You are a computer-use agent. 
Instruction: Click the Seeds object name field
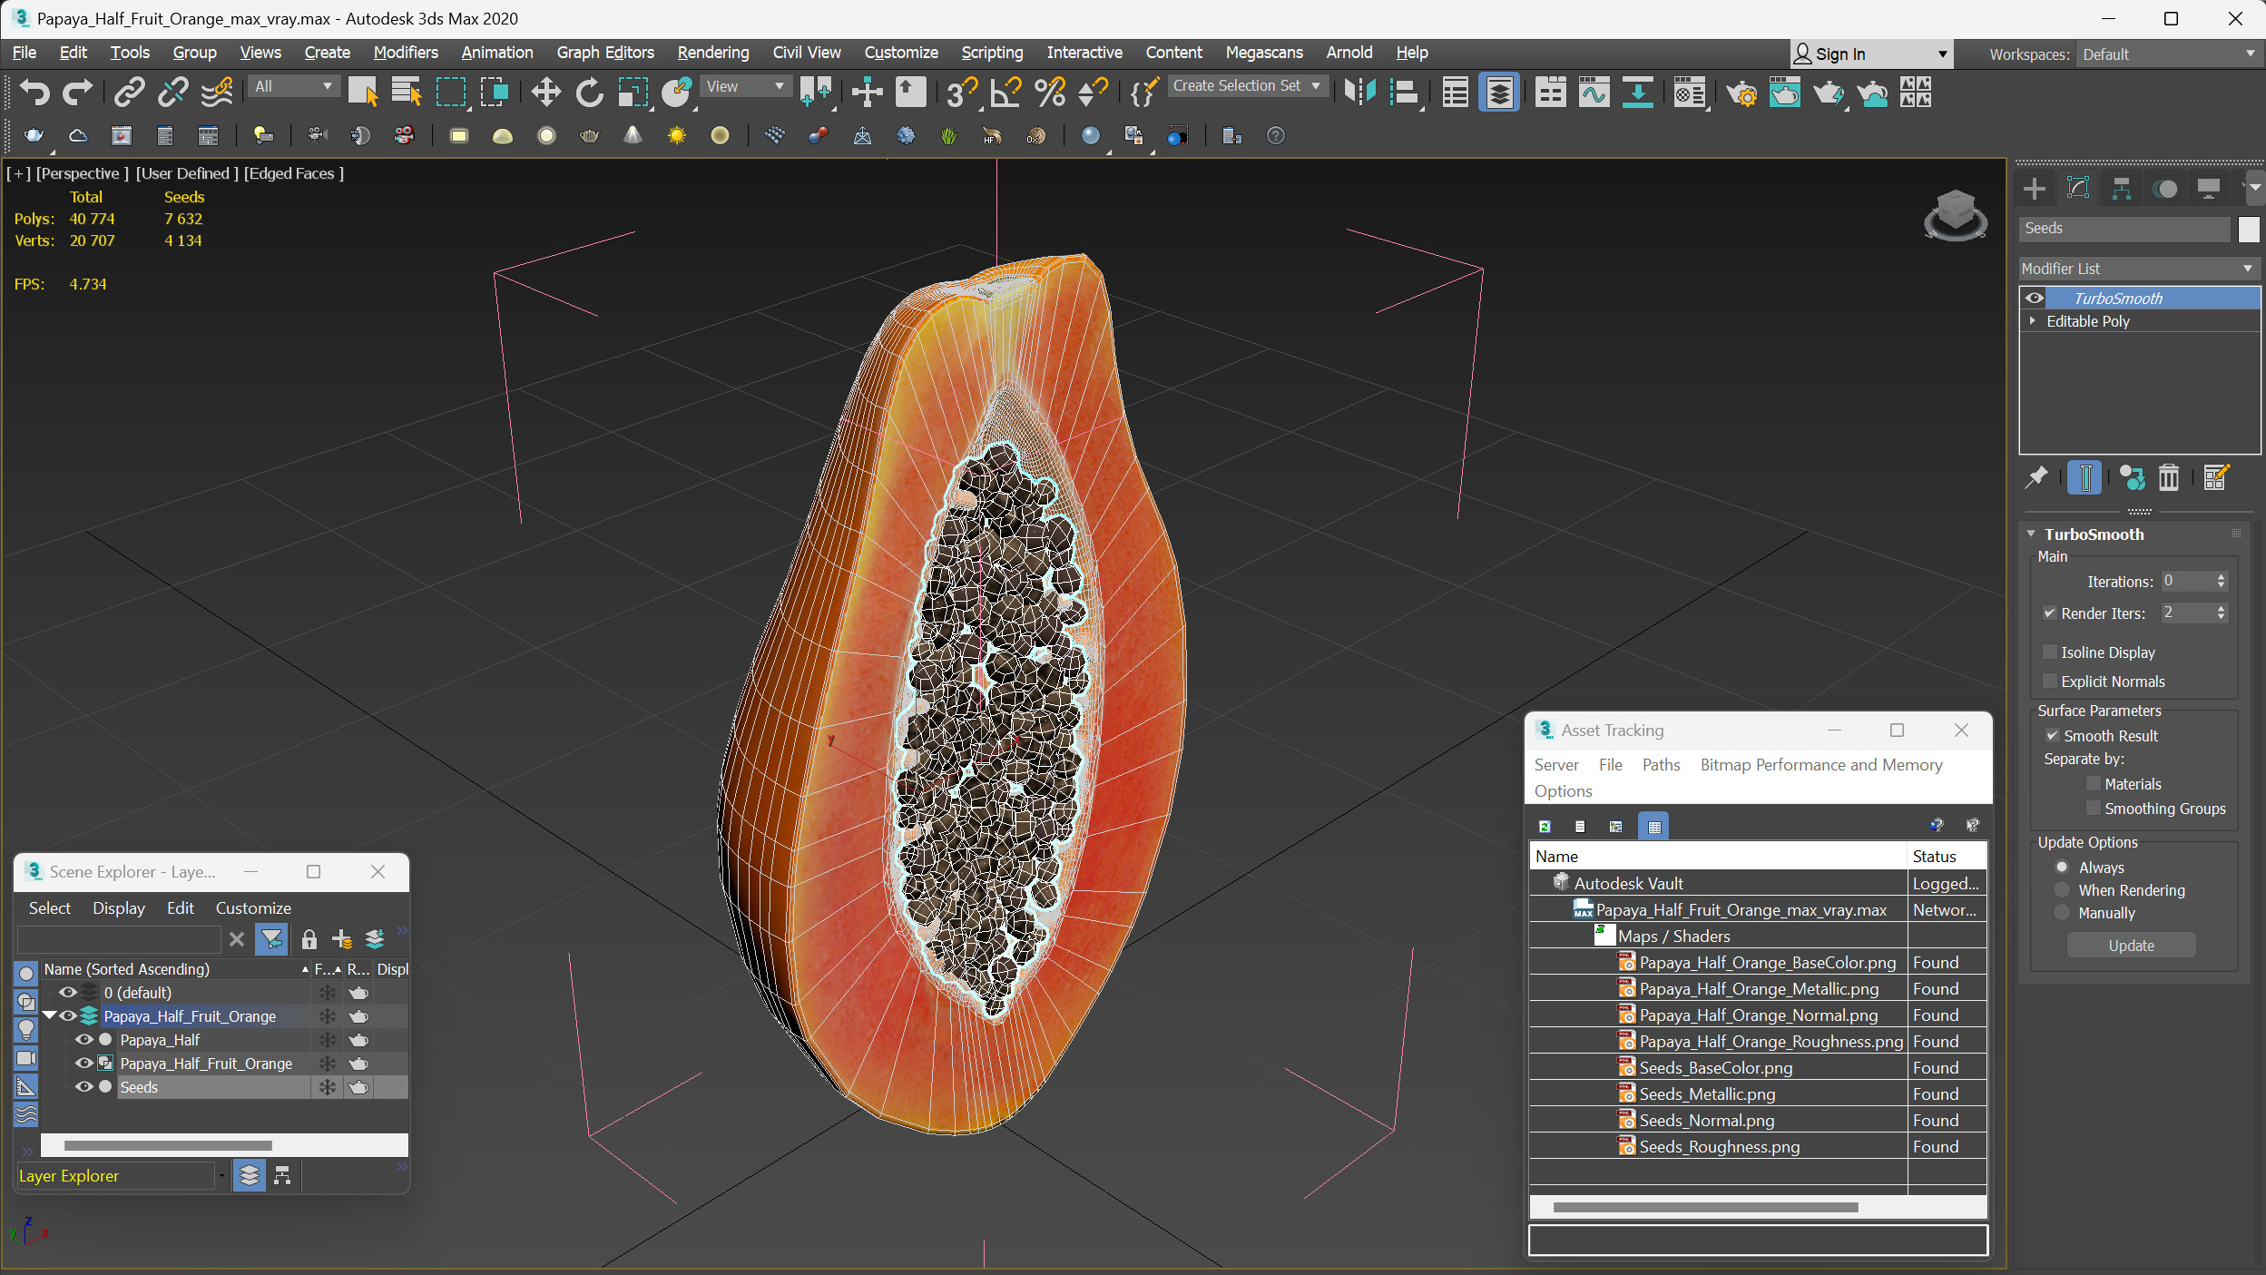tap(2124, 229)
